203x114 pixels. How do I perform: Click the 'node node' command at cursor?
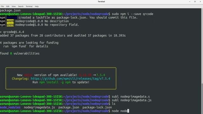click(120, 111)
